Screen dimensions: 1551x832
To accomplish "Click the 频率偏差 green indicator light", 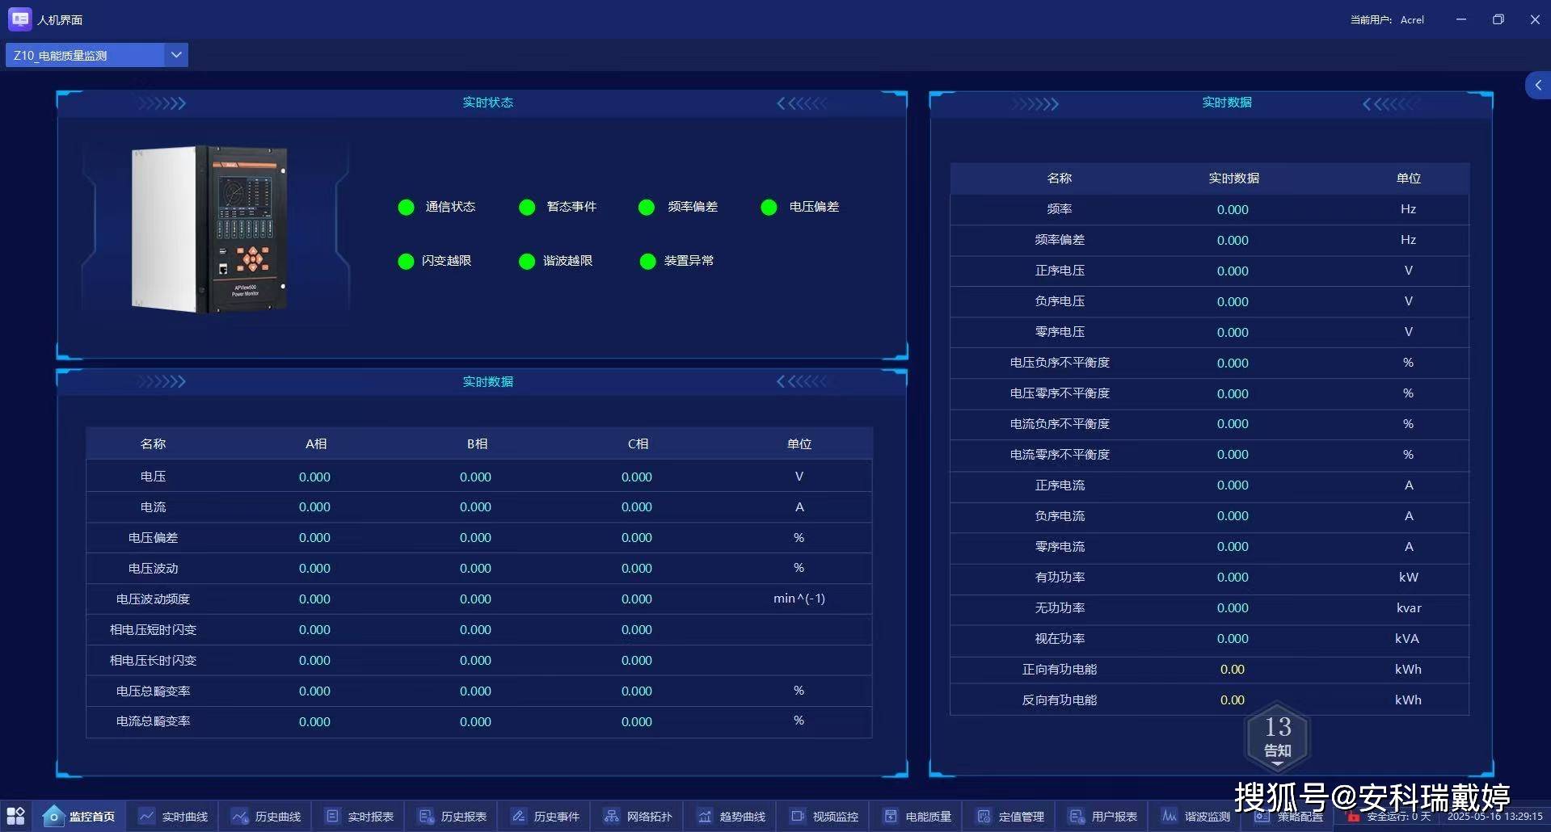I will pyautogui.click(x=647, y=208).
